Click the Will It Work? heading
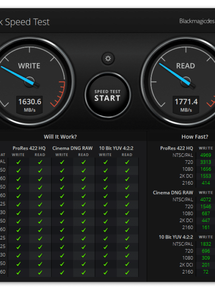The height and width of the screenshot is (292, 215). (60, 137)
